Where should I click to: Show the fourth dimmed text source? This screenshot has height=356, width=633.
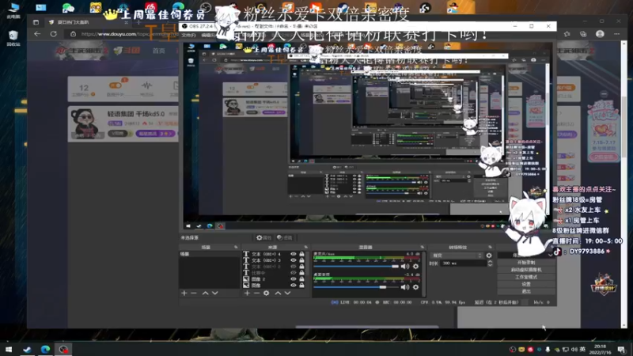point(294,273)
